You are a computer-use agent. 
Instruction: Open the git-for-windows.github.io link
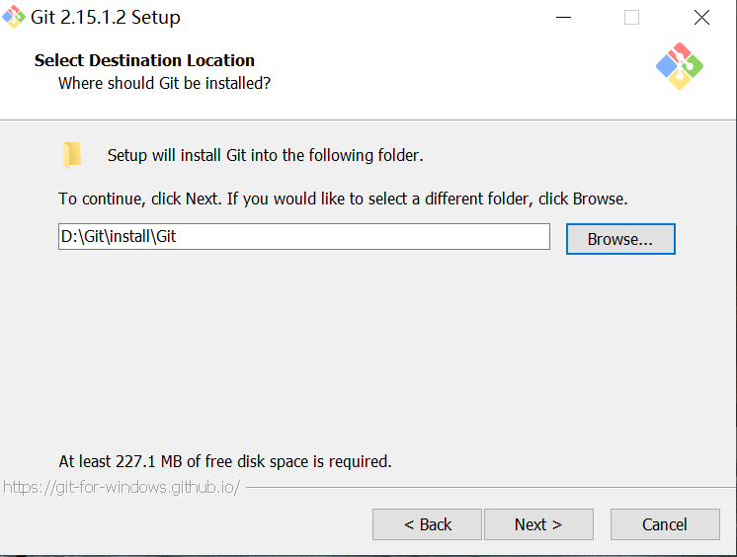click(122, 488)
